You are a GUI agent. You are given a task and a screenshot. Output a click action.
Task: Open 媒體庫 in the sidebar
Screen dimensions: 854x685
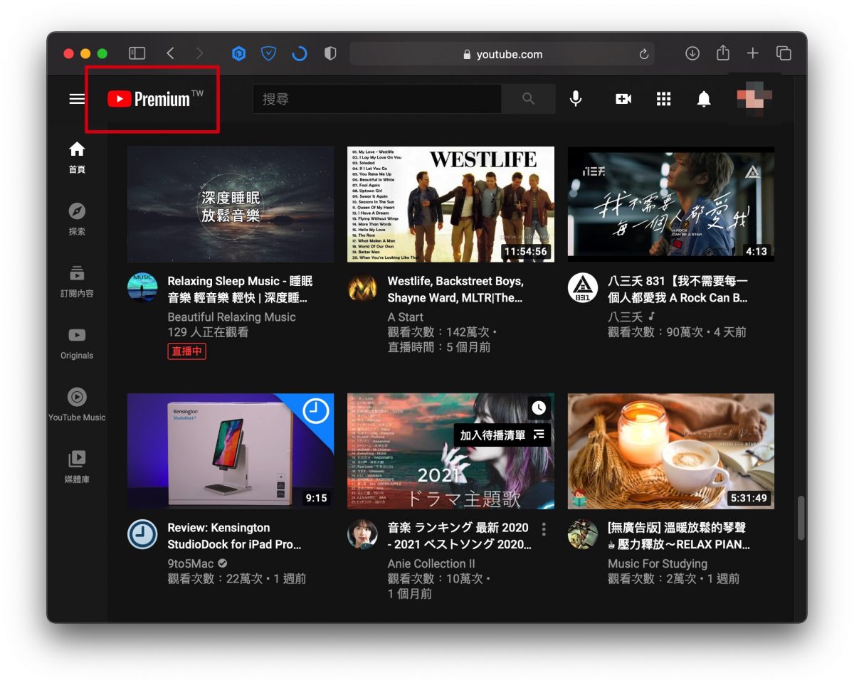tap(77, 467)
